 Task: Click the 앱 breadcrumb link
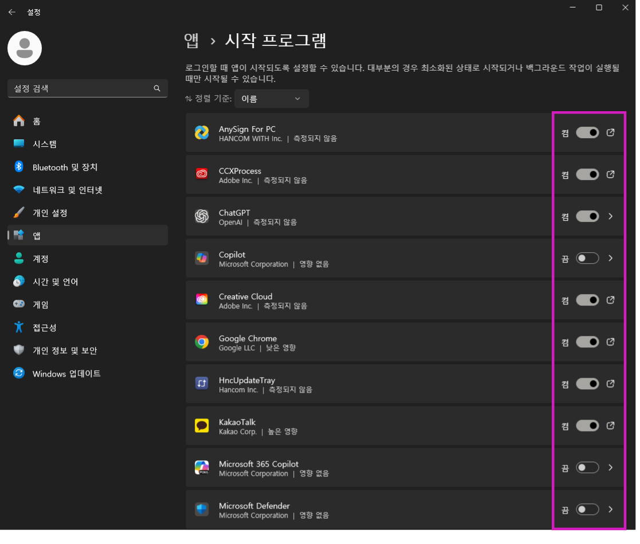(191, 41)
